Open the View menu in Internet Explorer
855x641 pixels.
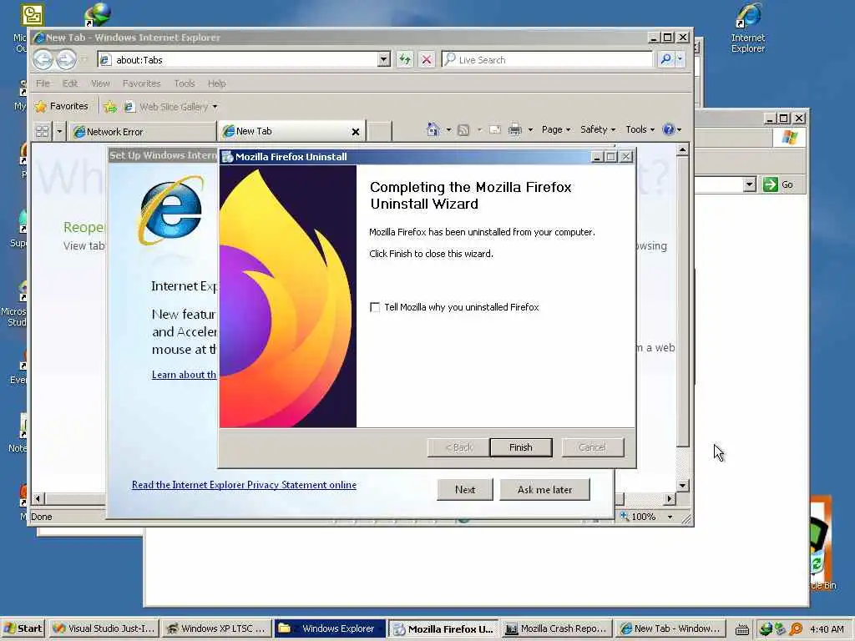coord(100,83)
